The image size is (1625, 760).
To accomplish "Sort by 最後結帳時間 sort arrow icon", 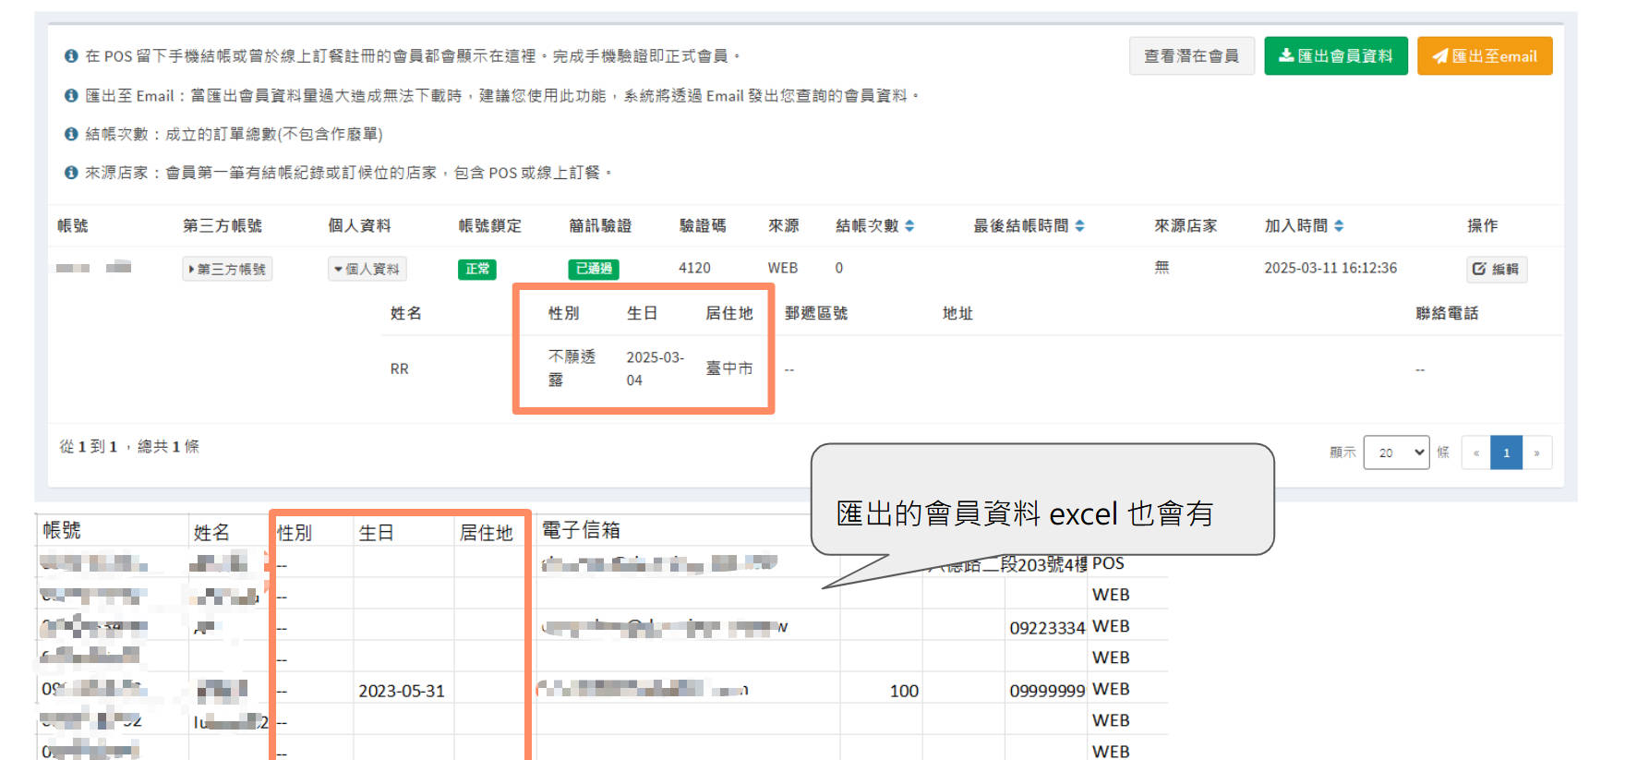I will point(1079,226).
